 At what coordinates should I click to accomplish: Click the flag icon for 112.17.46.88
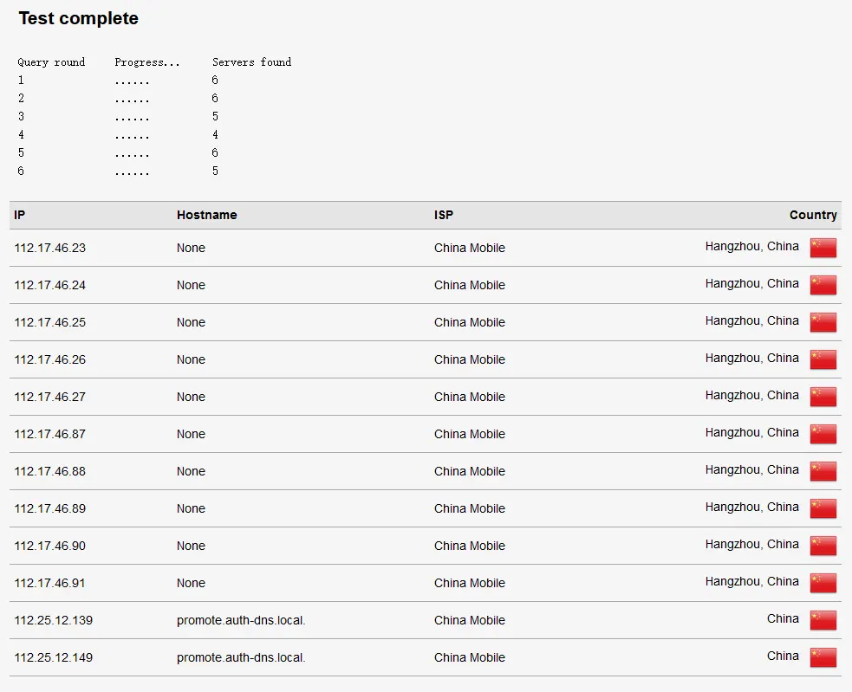click(x=823, y=471)
